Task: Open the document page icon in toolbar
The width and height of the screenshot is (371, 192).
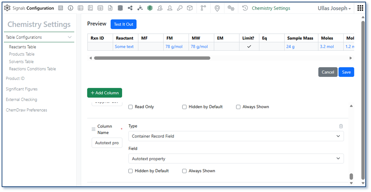Action: coord(110,8)
